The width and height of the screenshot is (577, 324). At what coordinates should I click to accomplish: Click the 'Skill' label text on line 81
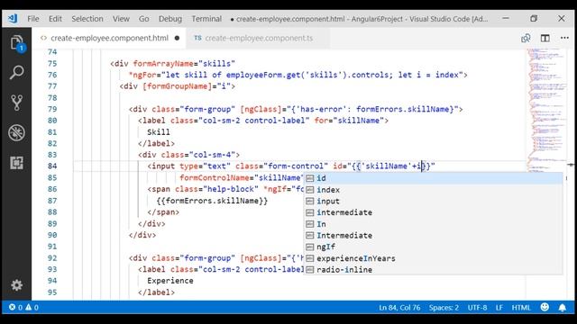pyautogui.click(x=159, y=132)
